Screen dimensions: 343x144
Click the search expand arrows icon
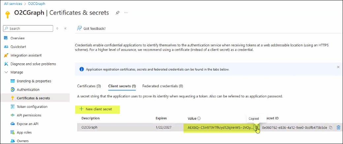[x=57, y=28]
